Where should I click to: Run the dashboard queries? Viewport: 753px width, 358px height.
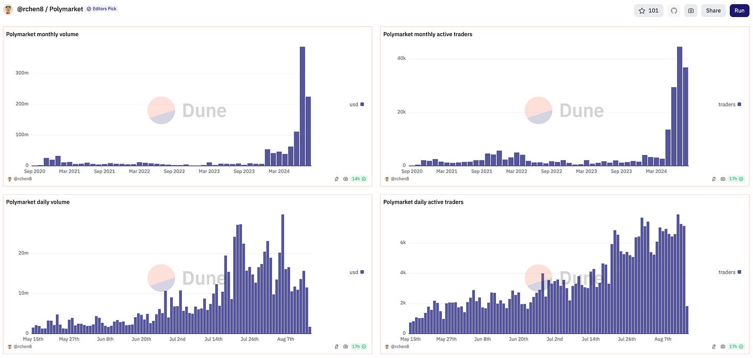740,10
